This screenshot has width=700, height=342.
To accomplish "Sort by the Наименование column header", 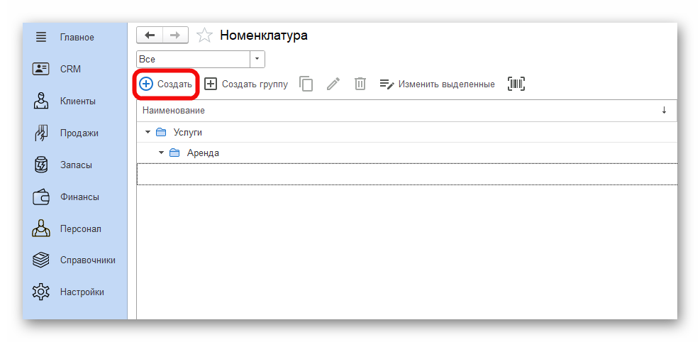I will point(174,110).
